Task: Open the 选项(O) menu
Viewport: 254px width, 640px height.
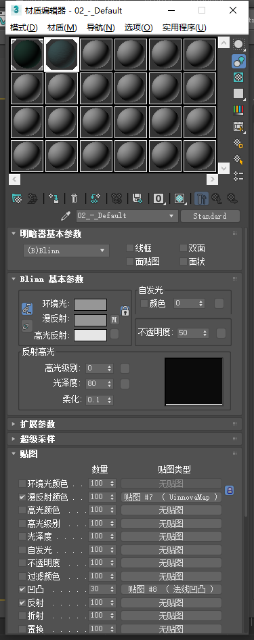Action: (x=139, y=27)
